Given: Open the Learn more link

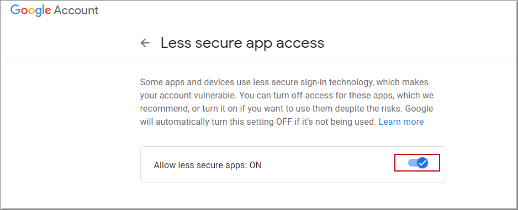Looking at the screenshot, I should (401, 122).
